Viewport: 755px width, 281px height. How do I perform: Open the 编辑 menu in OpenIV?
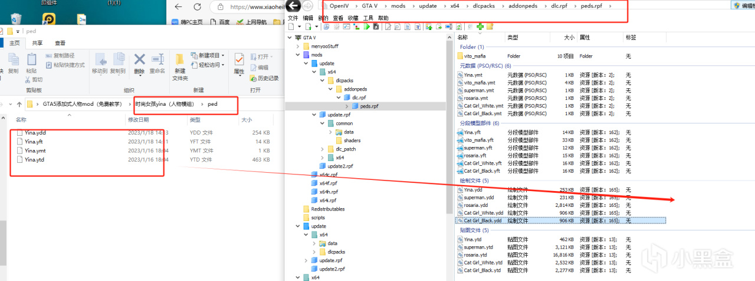point(308,18)
